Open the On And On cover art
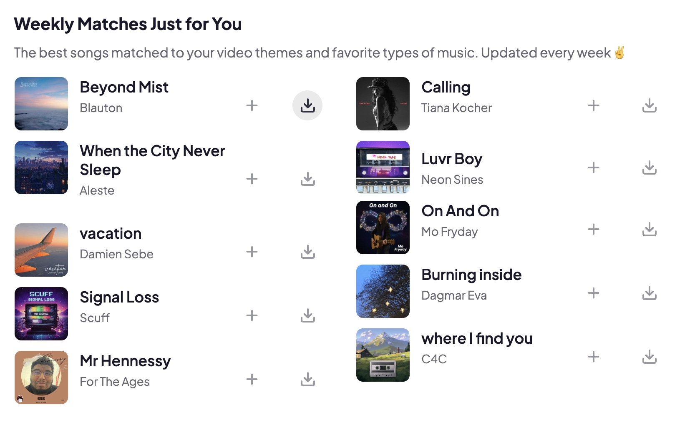This screenshot has height=425, width=700. [383, 227]
